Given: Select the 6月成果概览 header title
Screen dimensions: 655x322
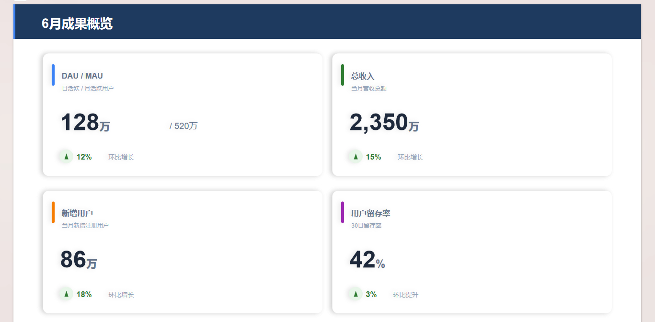Looking at the screenshot, I should click(77, 23).
